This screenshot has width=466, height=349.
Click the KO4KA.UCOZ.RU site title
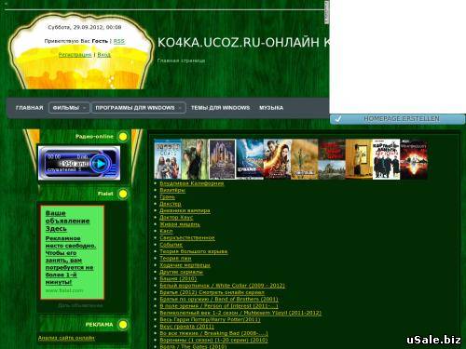[243, 43]
